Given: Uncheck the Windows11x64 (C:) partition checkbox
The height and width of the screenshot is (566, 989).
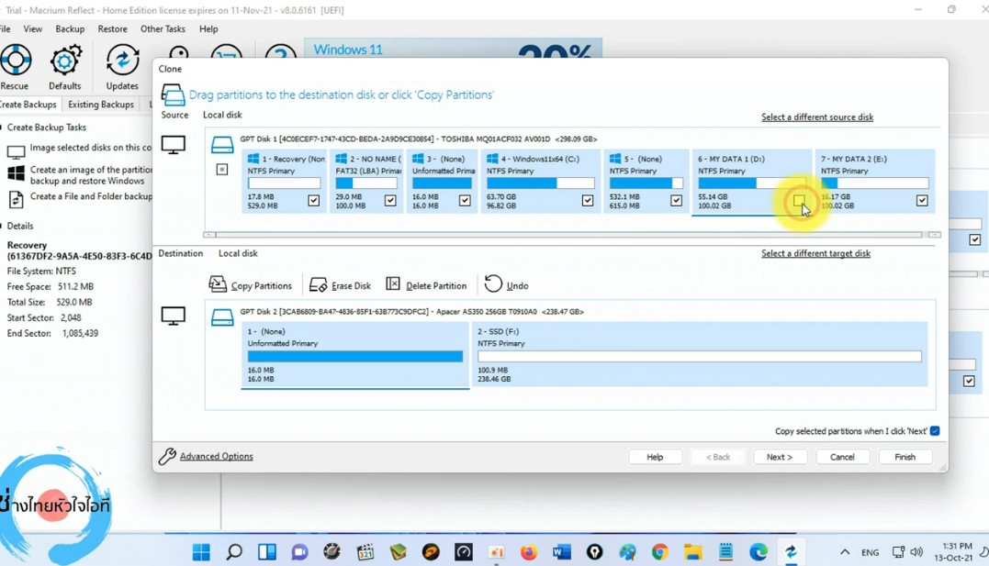Looking at the screenshot, I should 588,201.
